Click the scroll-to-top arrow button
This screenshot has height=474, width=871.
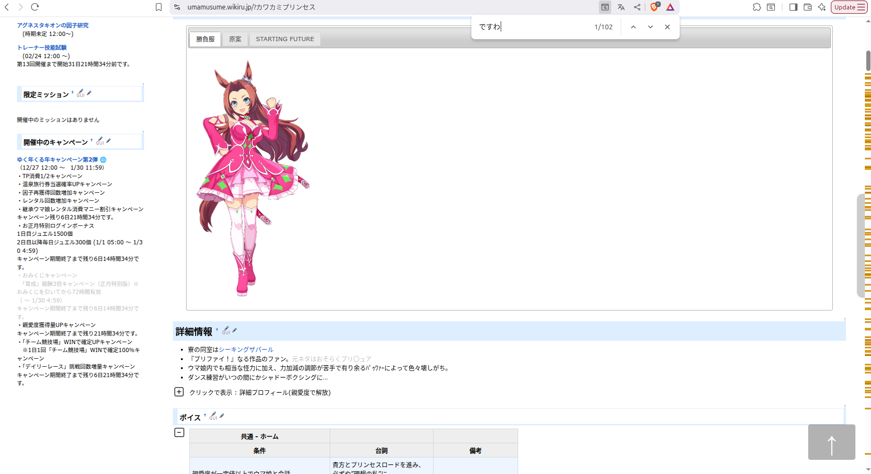point(831,442)
